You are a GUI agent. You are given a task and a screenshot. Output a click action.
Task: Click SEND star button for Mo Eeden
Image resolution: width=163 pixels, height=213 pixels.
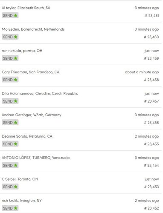pyautogui.click(x=10, y=37)
